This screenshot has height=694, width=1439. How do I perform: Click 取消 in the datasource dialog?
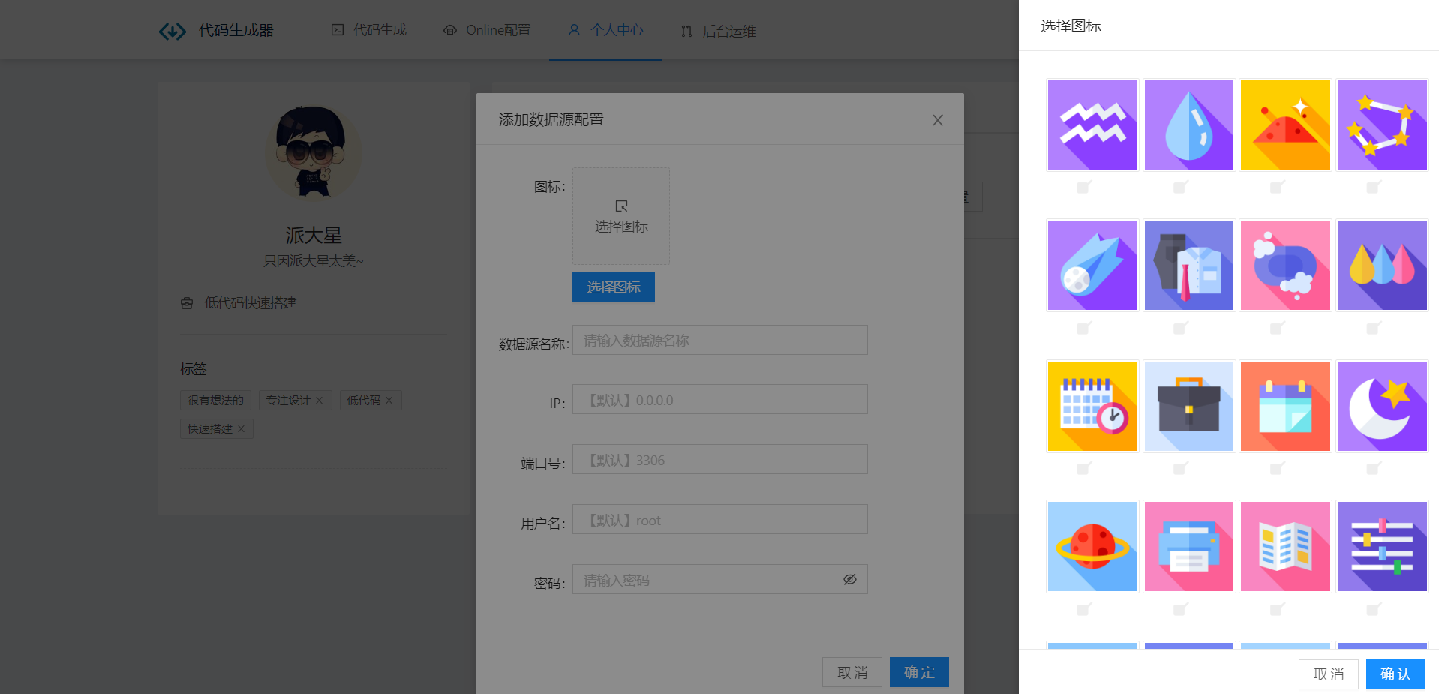coord(852,672)
